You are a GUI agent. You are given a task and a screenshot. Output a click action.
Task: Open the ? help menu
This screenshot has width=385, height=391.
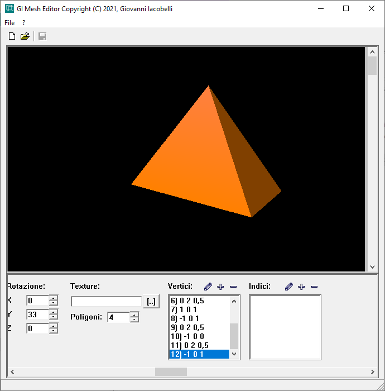coord(23,23)
